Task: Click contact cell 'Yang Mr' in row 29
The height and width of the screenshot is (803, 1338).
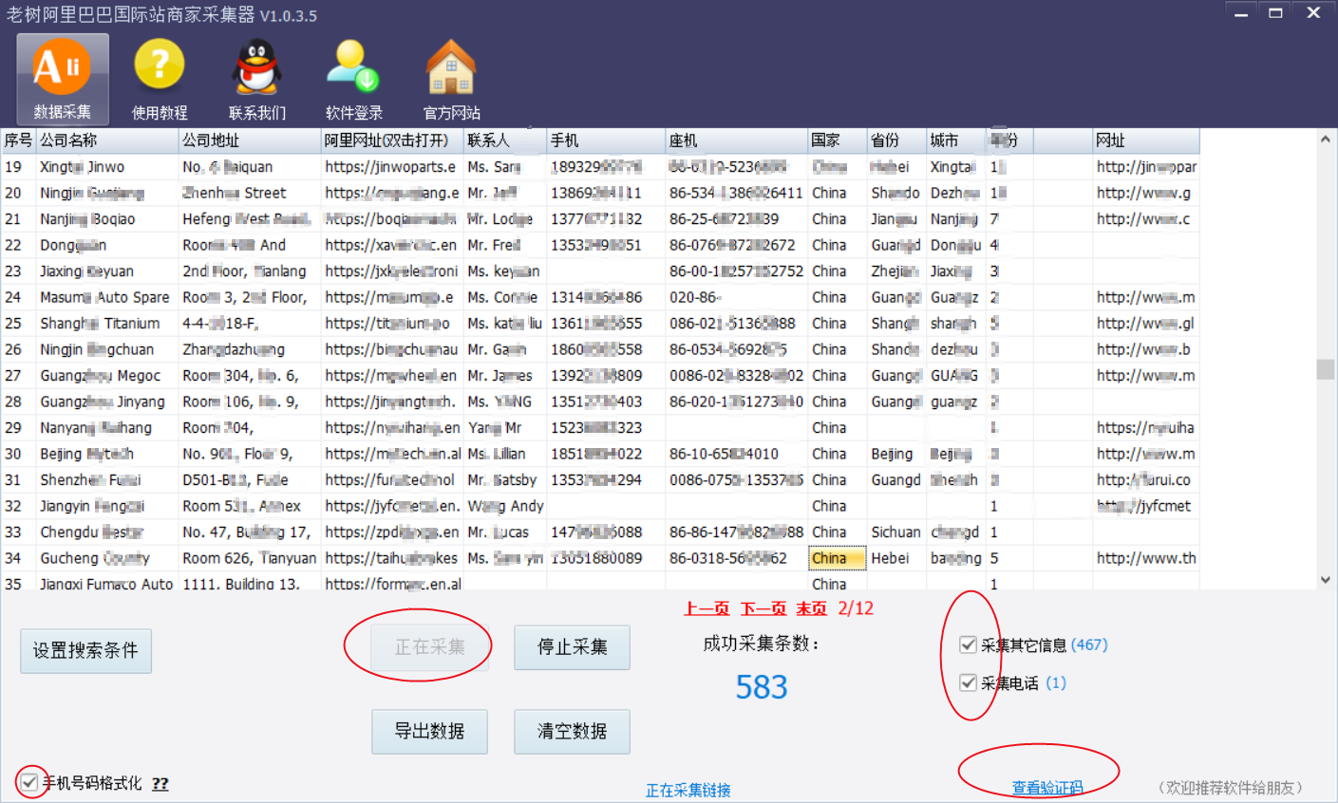Action: 505,428
